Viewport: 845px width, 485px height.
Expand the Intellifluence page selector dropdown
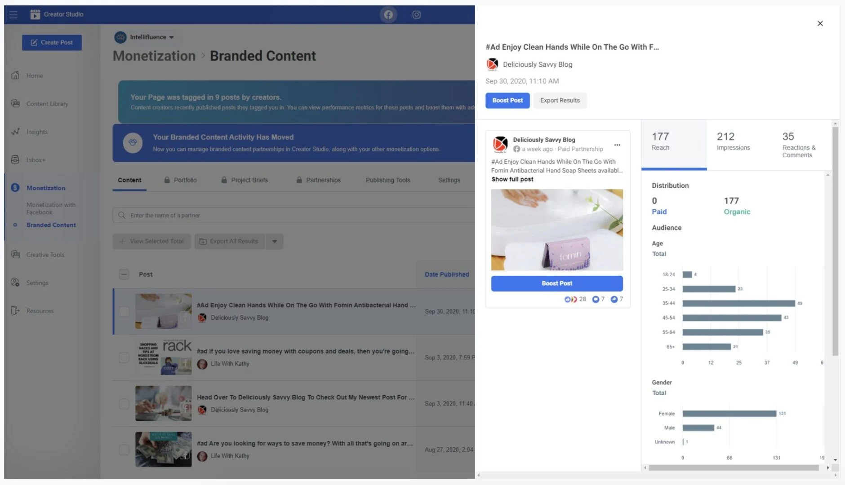(171, 37)
